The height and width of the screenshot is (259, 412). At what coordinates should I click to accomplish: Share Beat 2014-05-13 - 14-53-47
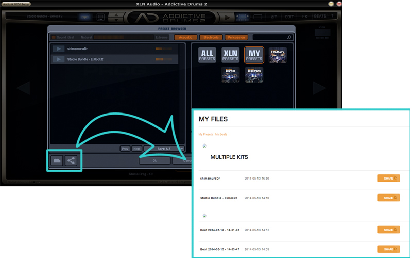pos(389,249)
